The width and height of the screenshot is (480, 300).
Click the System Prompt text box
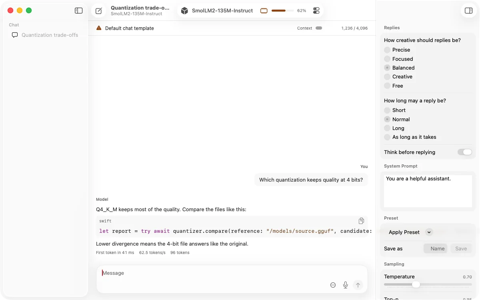pyautogui.click(x=428, y=191)
